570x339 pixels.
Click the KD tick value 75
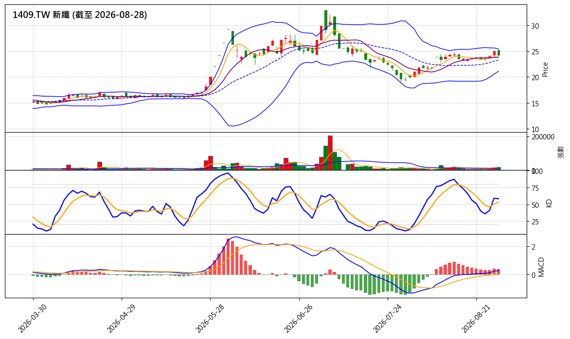(534, 188)
